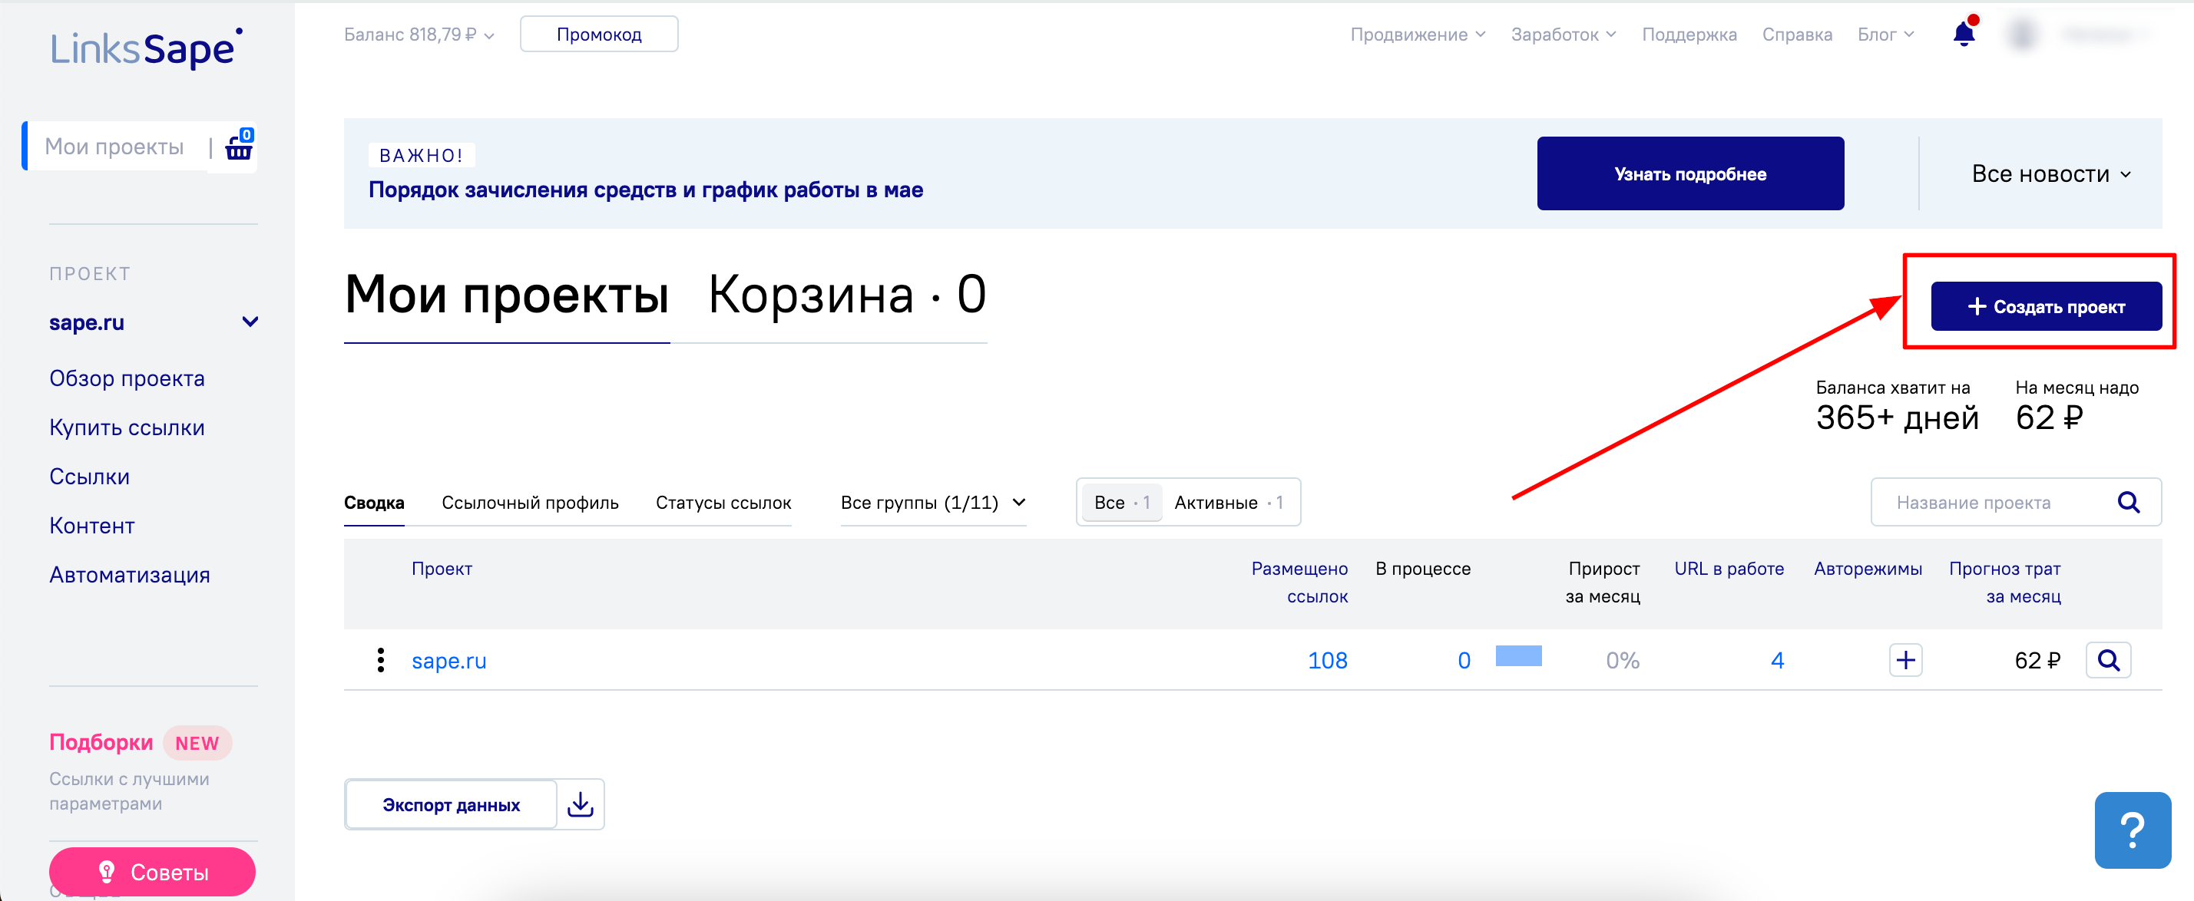Click the Промокод button
The width and height of the screenshot is (2194, 901).
(x=599, y=34)
